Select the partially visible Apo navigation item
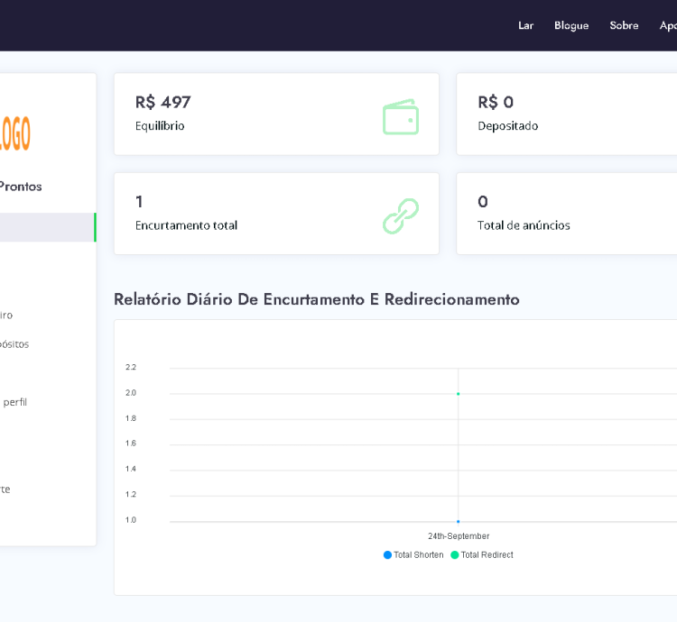Screen dimensions: 677x622 pos(668,25)
